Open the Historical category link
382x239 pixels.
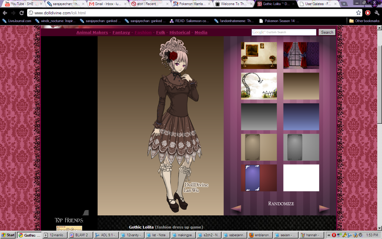coord(179,32)
